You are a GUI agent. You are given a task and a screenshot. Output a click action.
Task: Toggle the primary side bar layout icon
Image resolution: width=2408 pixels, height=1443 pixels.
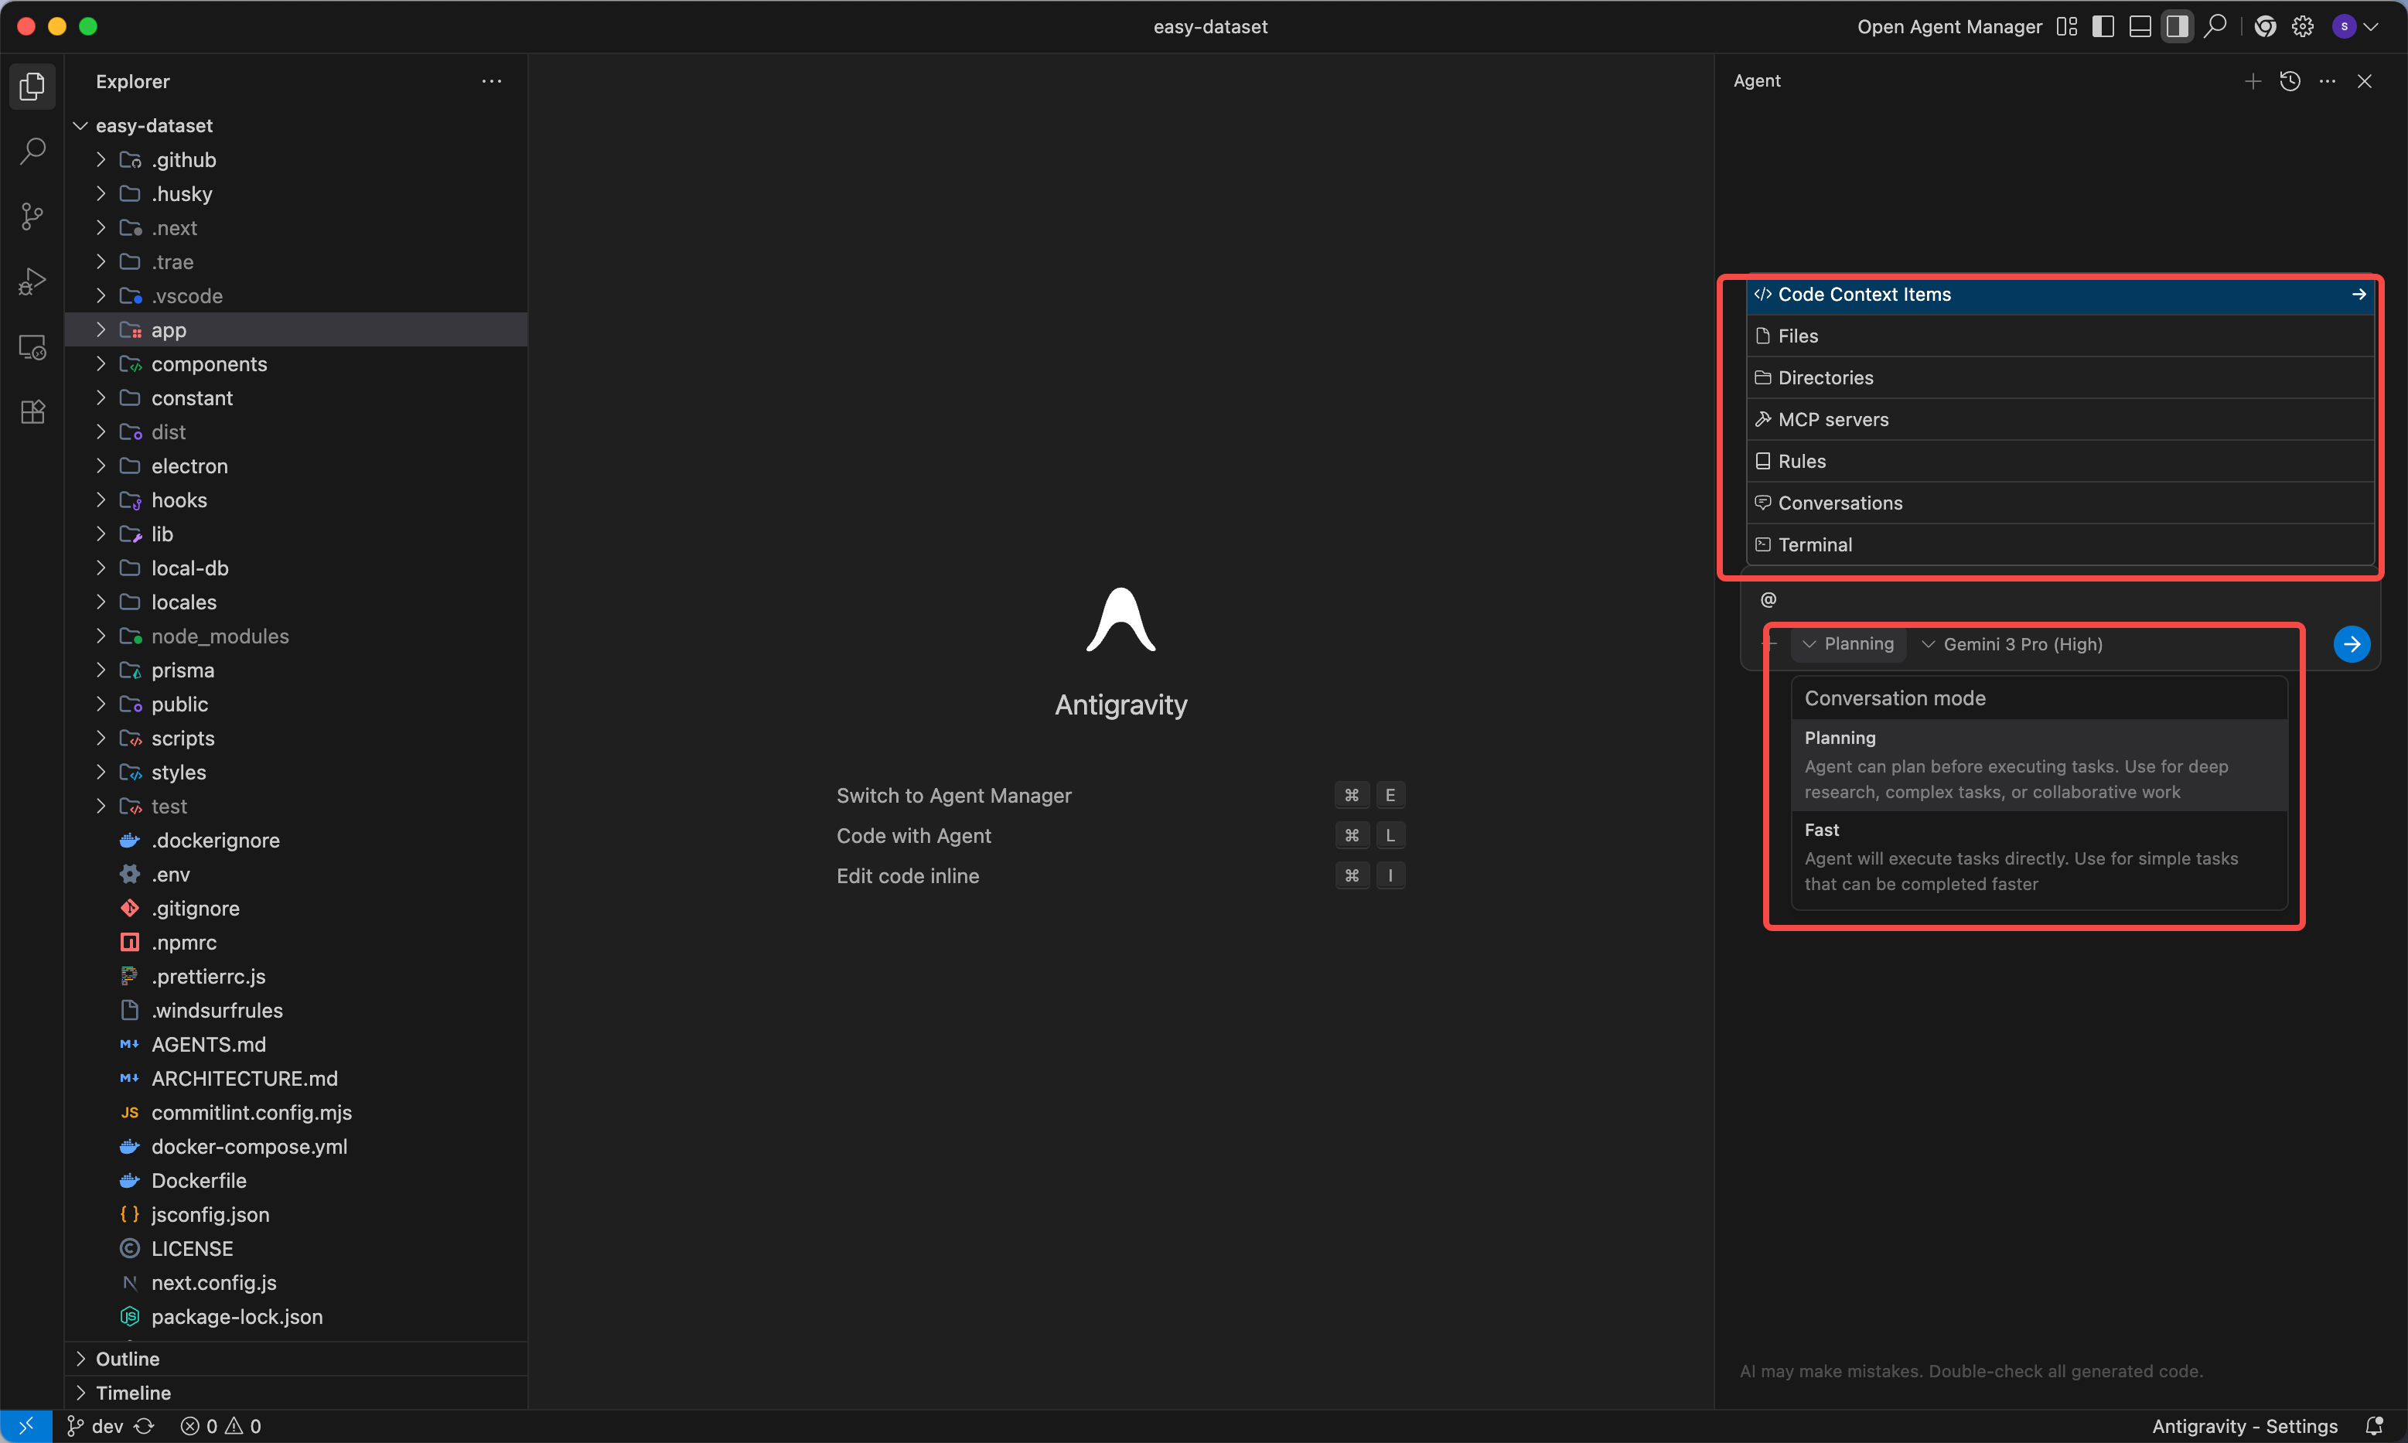pos(2103,27)
